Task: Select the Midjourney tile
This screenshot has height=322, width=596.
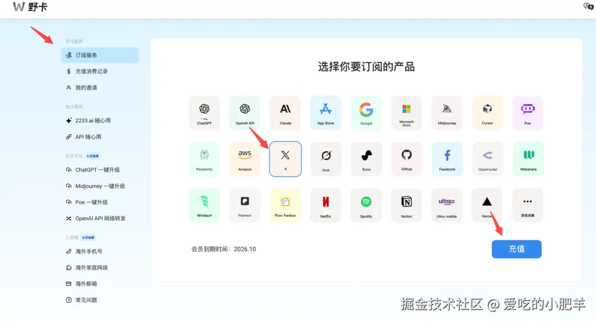Action: 447,113
